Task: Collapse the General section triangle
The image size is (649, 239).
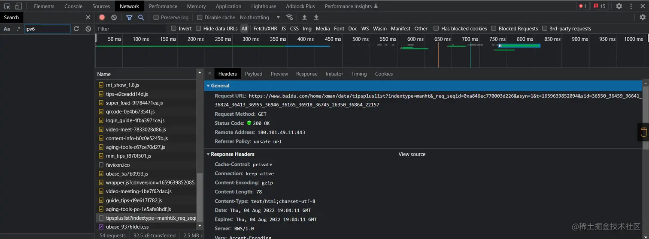Action: pos(208,86)
